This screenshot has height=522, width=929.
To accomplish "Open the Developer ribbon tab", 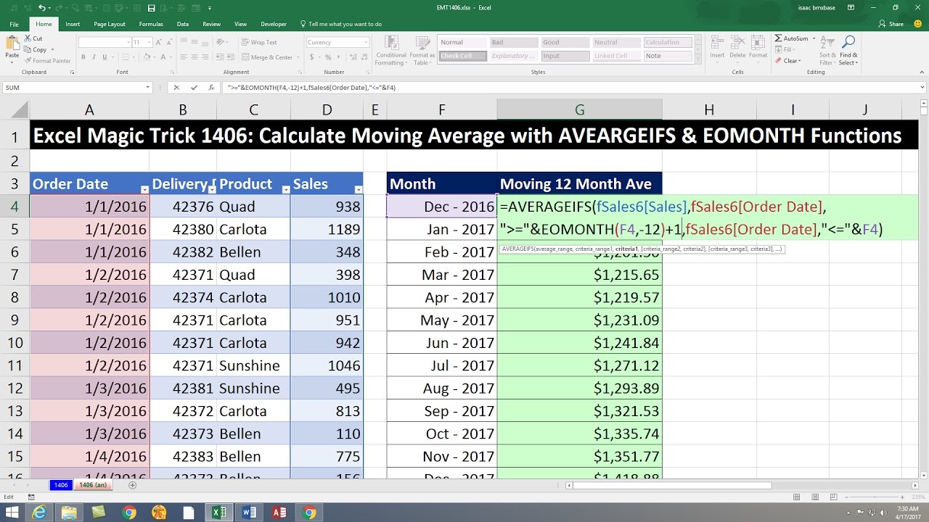I will (274, 24).
